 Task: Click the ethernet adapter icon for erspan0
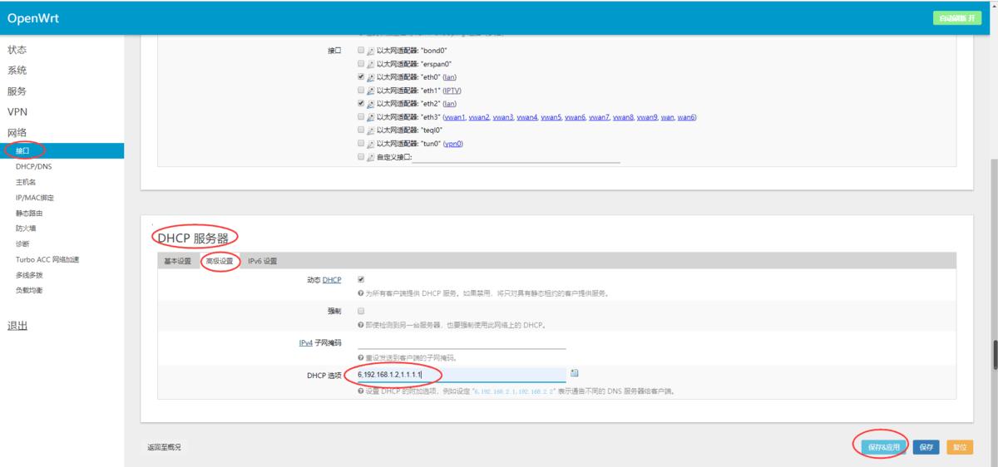pos(371,64)
